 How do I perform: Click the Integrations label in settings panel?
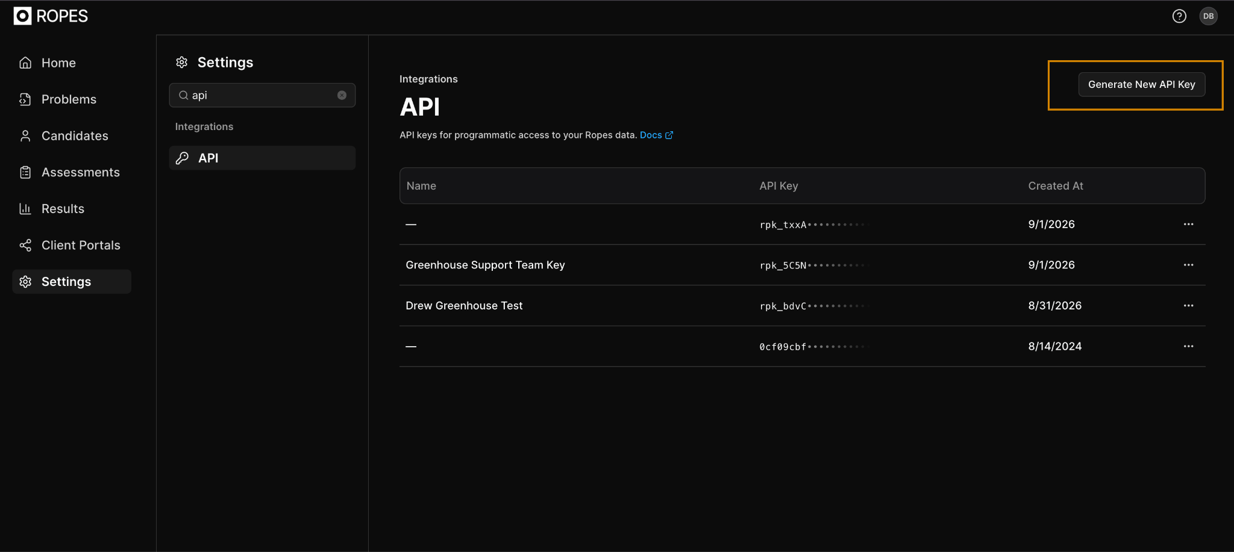[204, 126]
